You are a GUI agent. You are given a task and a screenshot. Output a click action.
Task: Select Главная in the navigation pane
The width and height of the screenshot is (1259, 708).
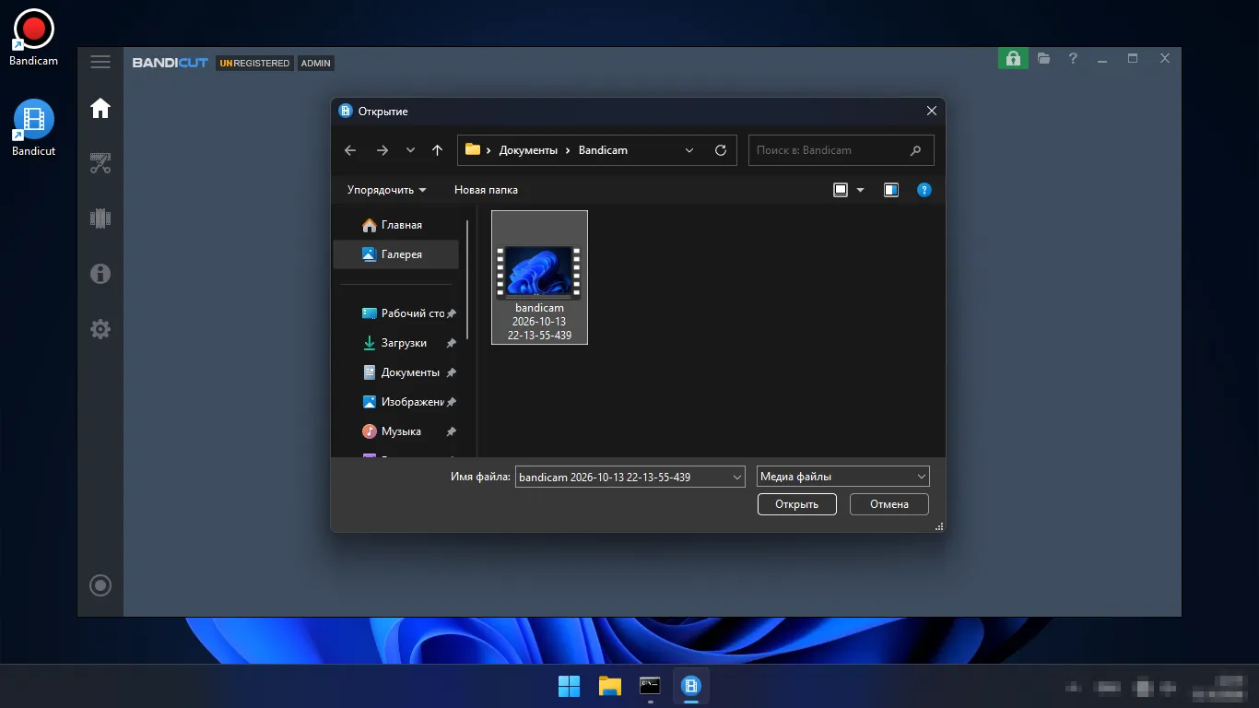click(x=396, y=225)
